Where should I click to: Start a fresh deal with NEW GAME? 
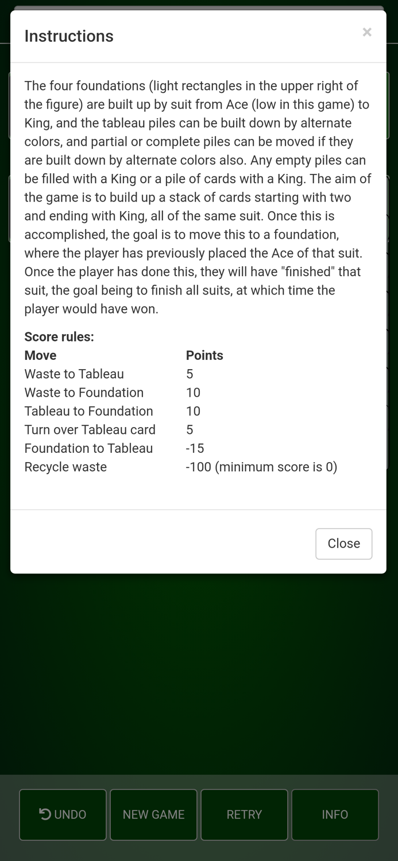[x=153, y=814]
